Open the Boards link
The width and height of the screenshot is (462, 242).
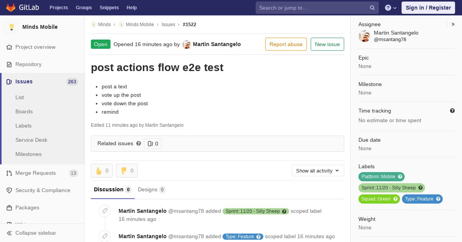tap(24, 112)
